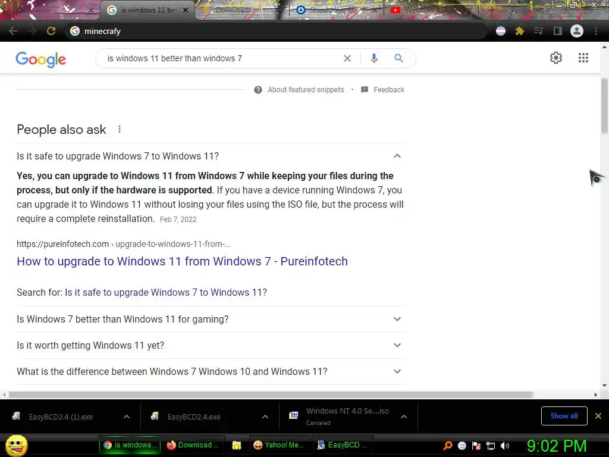Click the About featured snippets link

tap(306, 90)
